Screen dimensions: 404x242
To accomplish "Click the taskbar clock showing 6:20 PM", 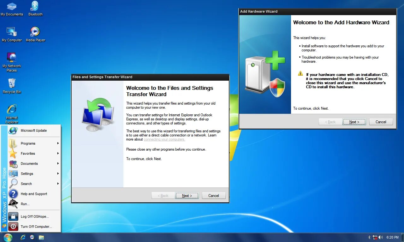I will 392,237.
